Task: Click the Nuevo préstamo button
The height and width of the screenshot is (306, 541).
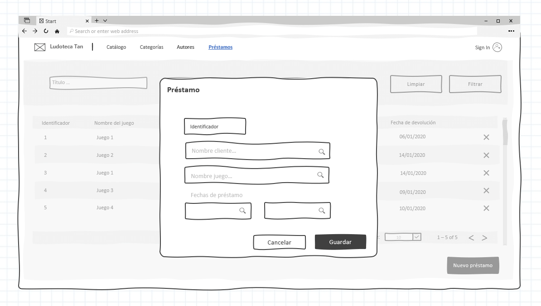Action: point(473,265)
